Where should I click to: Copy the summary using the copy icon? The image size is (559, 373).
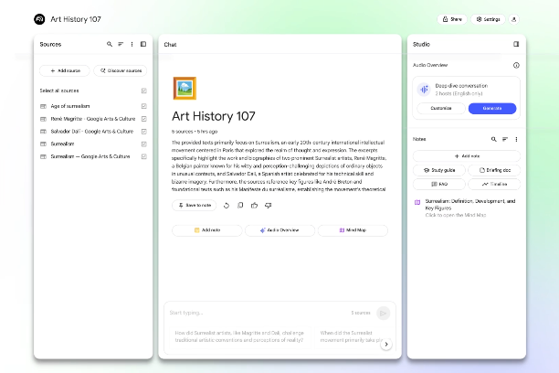[239, 206]
